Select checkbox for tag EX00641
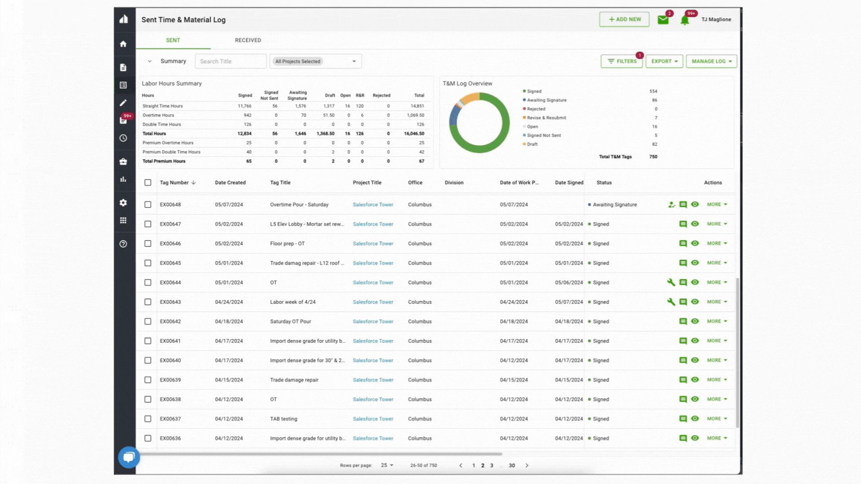This screenshot has height=484, width=861. [148, 341]
